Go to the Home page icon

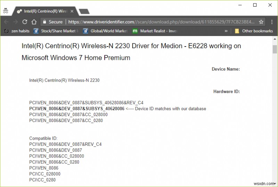pyautogui.click(x=34, y=22)
